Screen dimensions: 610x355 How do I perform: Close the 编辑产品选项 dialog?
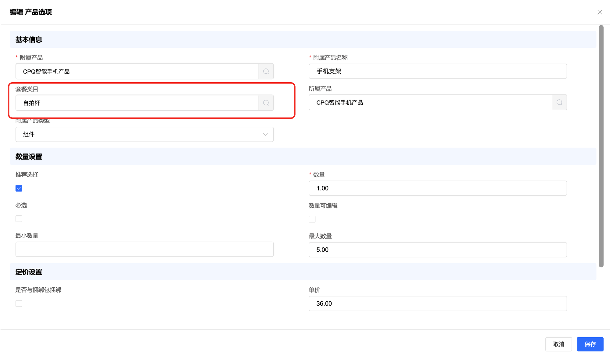[x=600, y=12]
